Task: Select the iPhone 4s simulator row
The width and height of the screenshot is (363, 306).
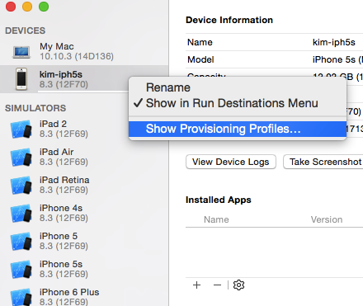Action: coord(84,213)
